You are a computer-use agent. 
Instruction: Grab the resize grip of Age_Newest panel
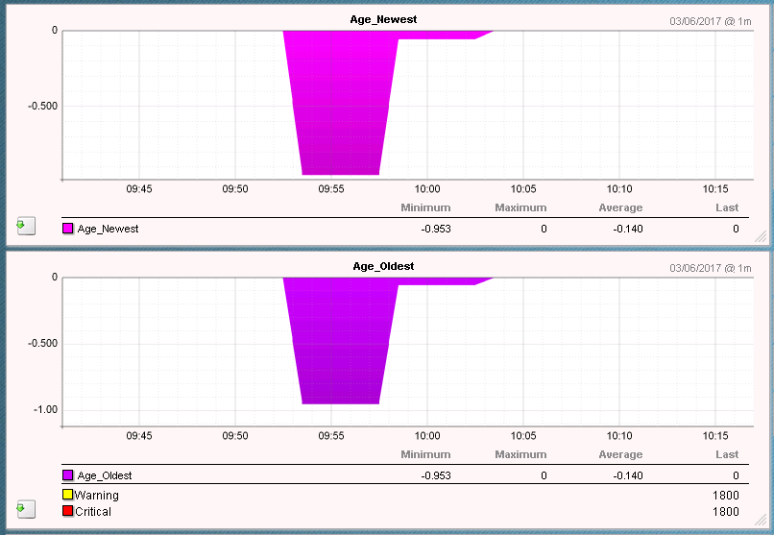click(x=760, y=235)
